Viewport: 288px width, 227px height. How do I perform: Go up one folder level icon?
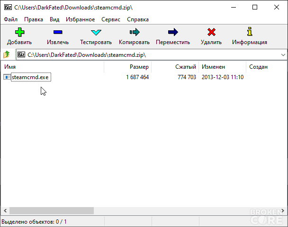(x=7, y=54)
